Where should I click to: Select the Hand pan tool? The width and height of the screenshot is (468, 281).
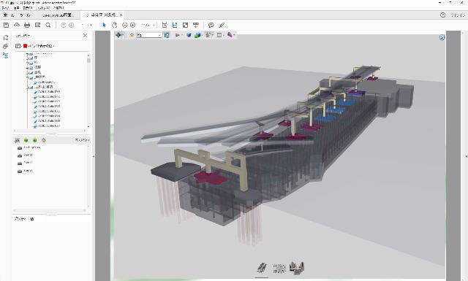click(x=114, y=25)
